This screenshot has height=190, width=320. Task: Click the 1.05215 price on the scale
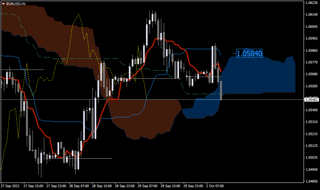click(311, 134)
